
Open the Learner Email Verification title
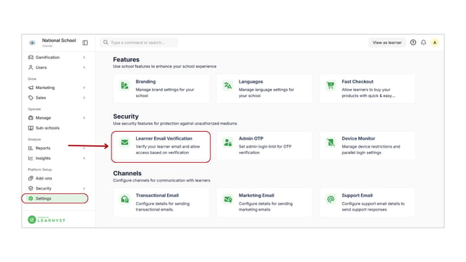coord(164,138)
